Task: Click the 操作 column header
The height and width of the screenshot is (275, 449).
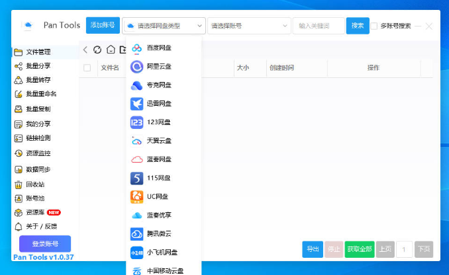Action: (x=374, y=67)
